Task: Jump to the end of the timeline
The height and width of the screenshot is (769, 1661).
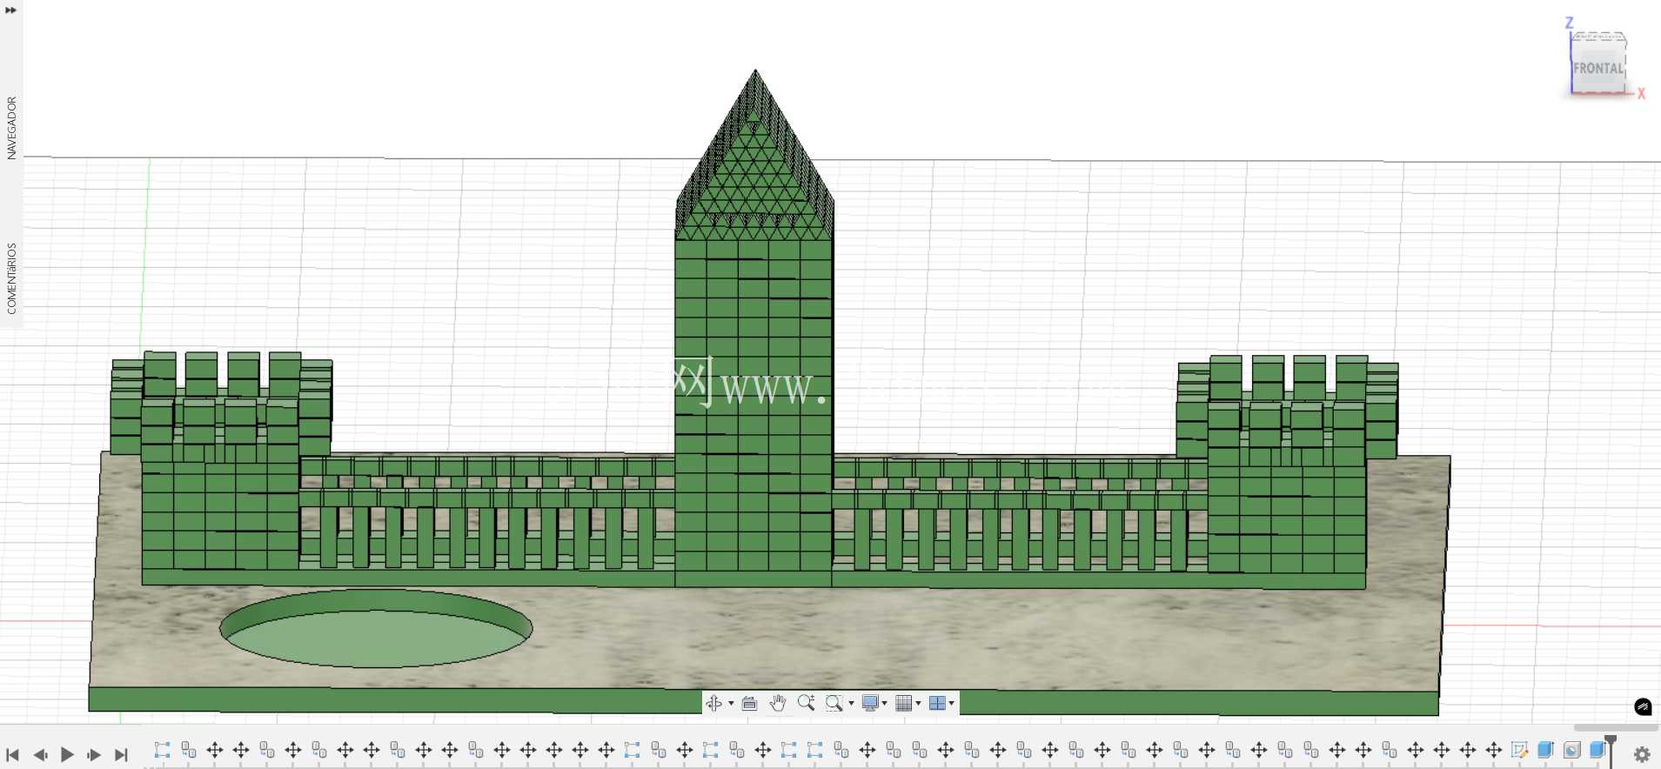Action: (121, 754)
